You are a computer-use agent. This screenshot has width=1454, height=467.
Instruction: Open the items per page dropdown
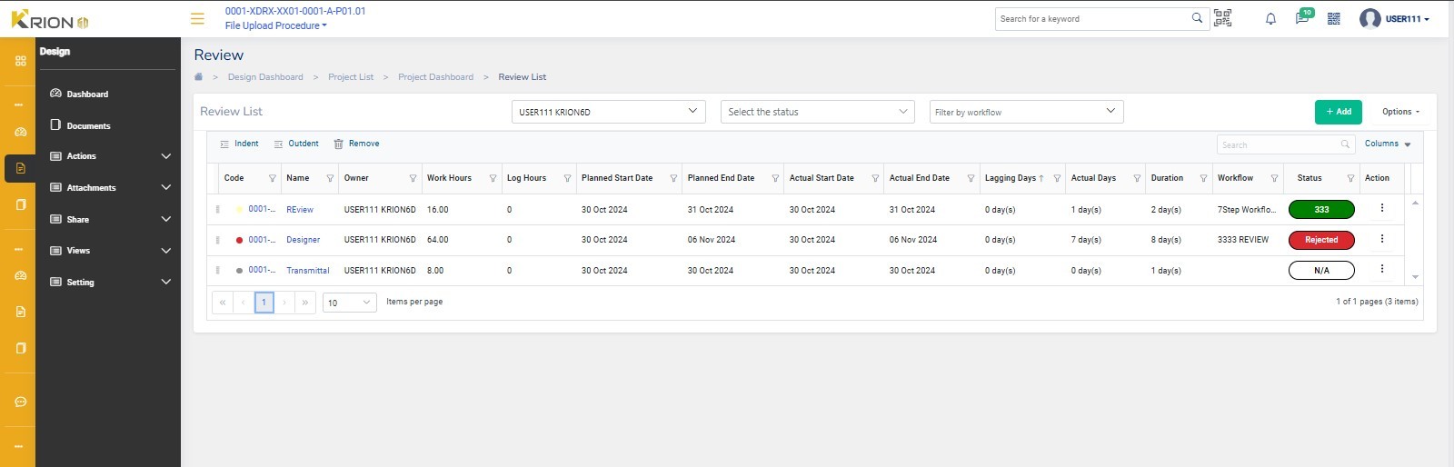(349, 303)
